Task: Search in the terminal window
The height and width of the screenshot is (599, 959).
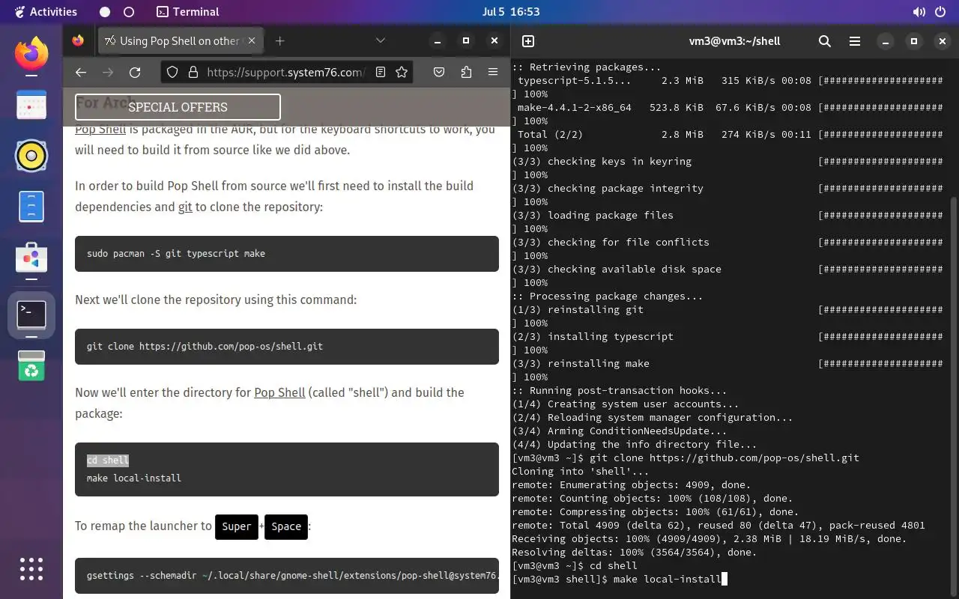Action: [x=825, y=41]
